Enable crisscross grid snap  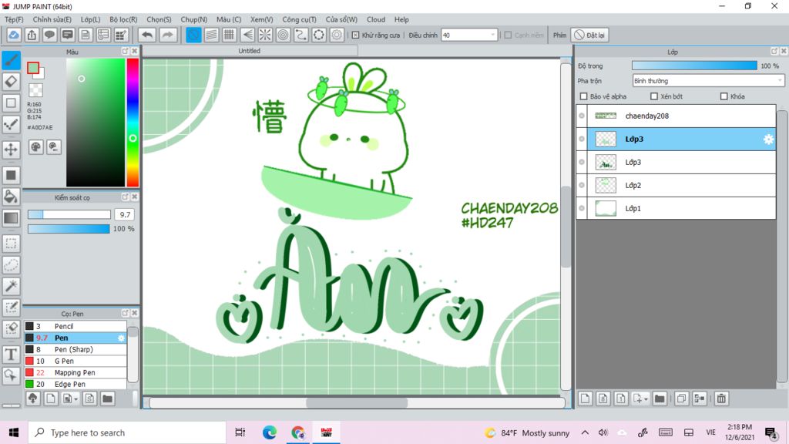tap(230, 35)
